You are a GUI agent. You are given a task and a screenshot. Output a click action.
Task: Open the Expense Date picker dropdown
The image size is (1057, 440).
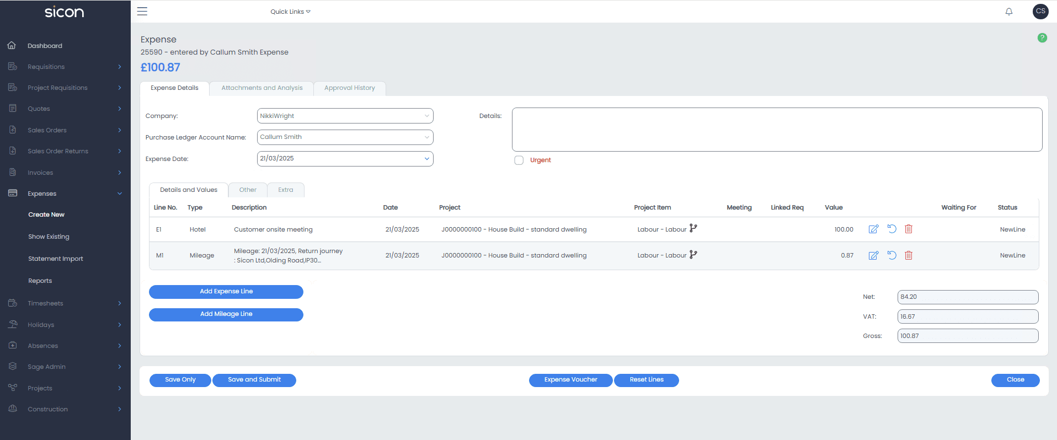[x=426, y=159]
